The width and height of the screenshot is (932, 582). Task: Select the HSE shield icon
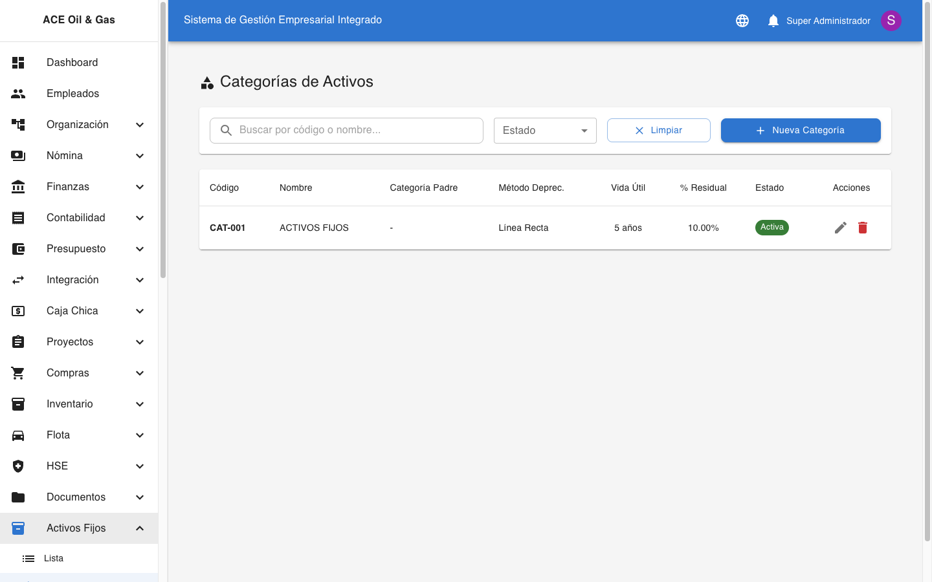(x=17, y=466)
